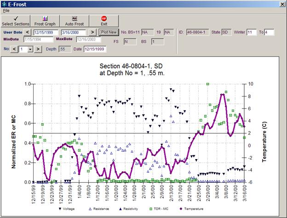287x218 pixels.
Task: Click the Normalized ER or MC axis label
Action: point(13,142)
